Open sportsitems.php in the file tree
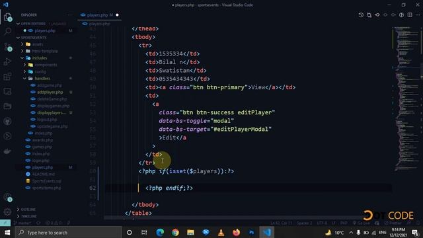Viewport: 423px width, 238px height. pos(46,188)
